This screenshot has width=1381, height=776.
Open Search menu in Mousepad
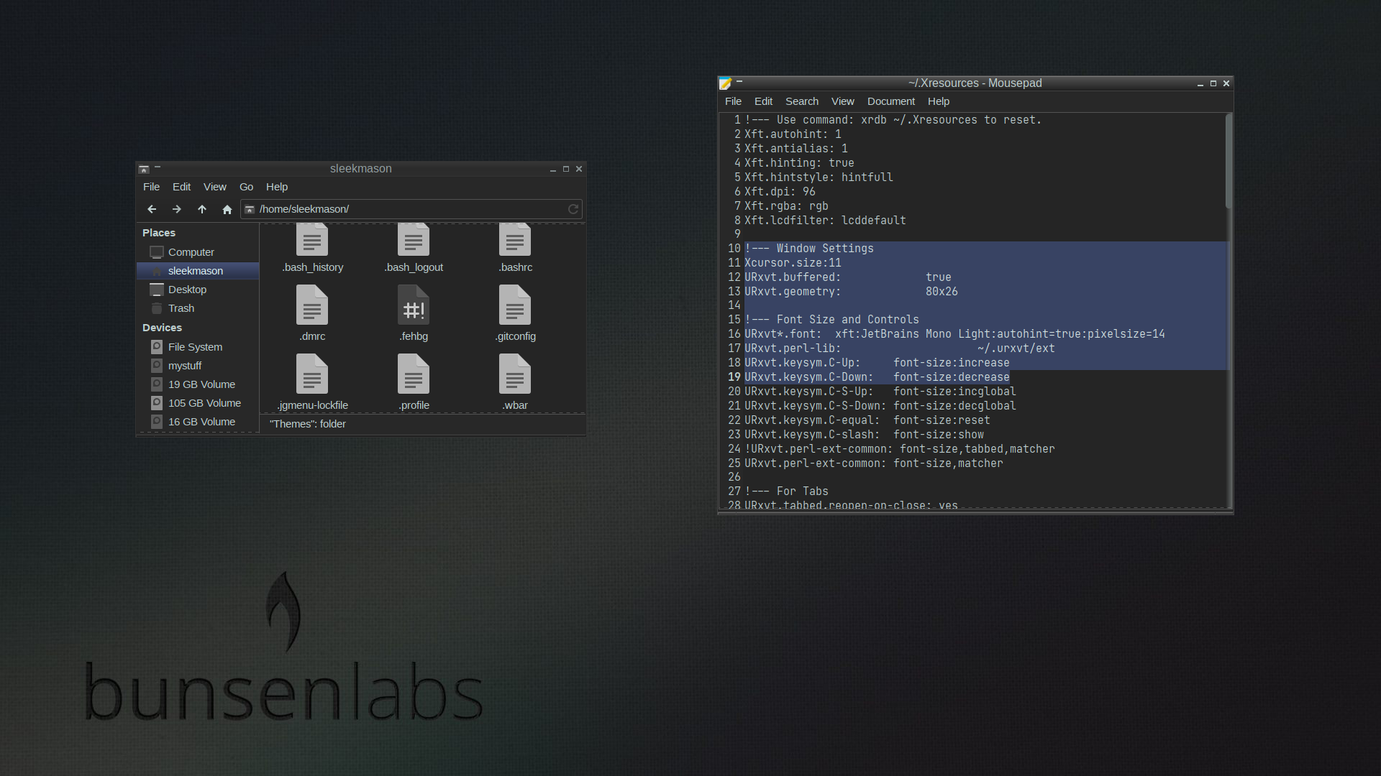click(802, 101)
